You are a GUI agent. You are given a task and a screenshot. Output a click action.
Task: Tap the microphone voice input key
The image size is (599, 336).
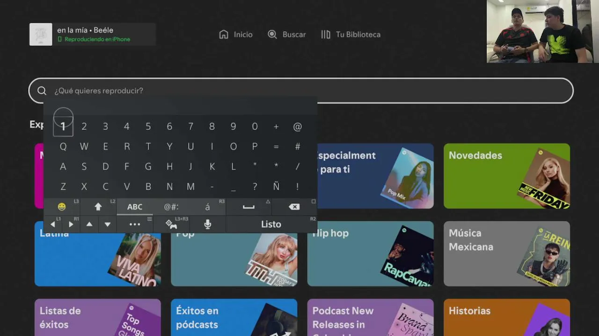click(208, 224)
